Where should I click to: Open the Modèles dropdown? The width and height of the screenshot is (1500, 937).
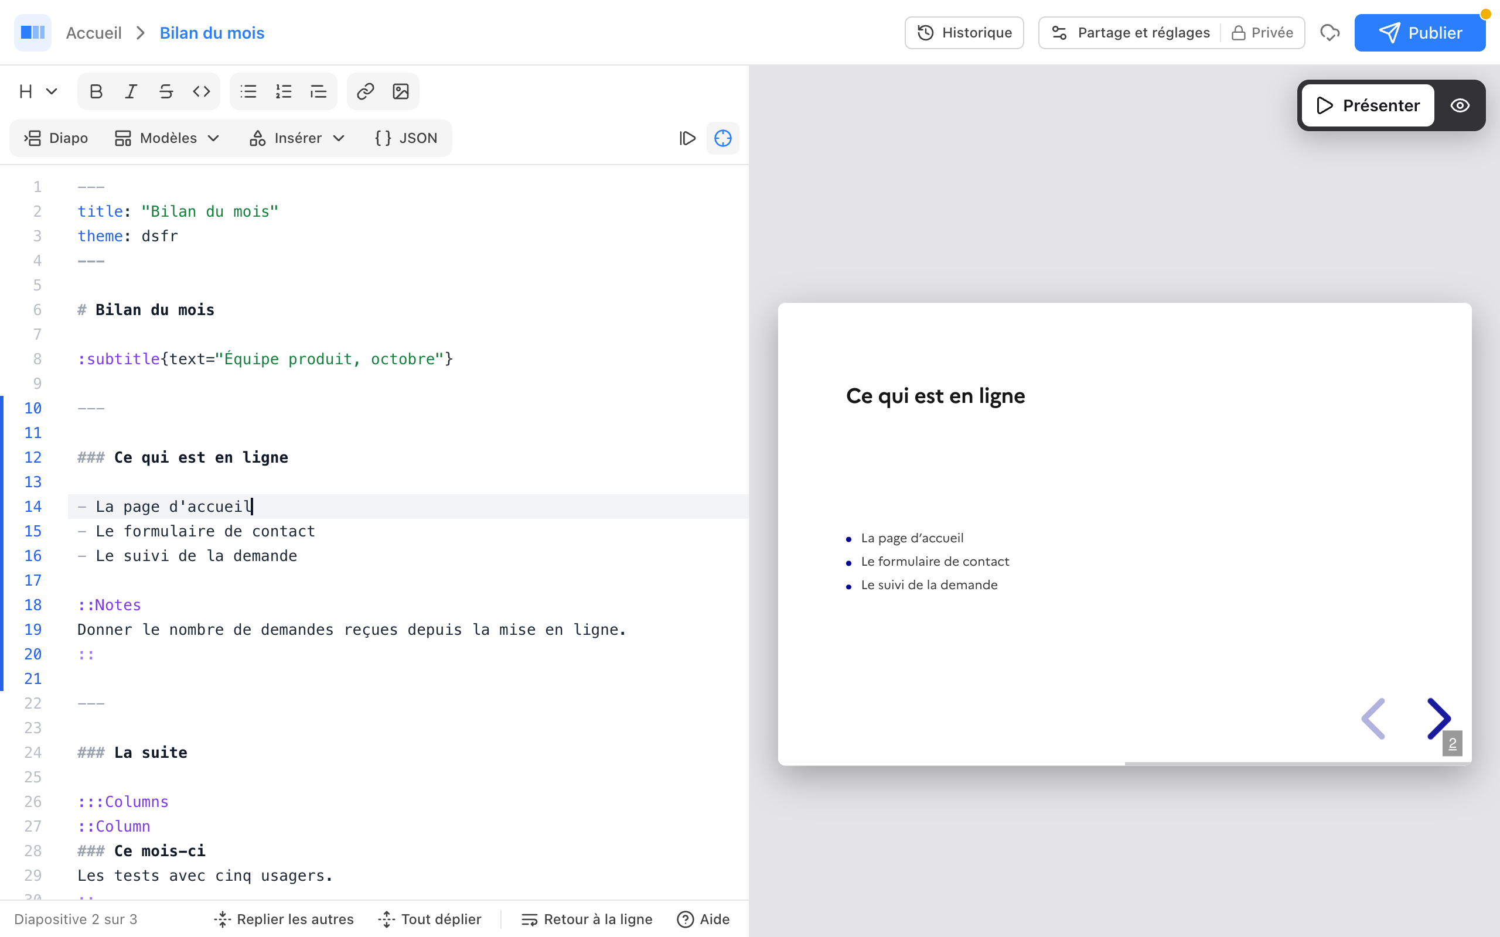tap(168, 138)
